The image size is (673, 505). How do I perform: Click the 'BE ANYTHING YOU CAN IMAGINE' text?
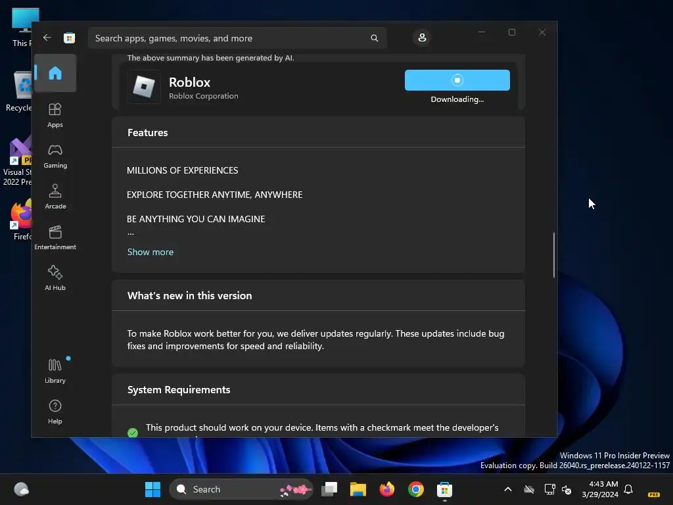pyautogui.click(x=196, y=219)
